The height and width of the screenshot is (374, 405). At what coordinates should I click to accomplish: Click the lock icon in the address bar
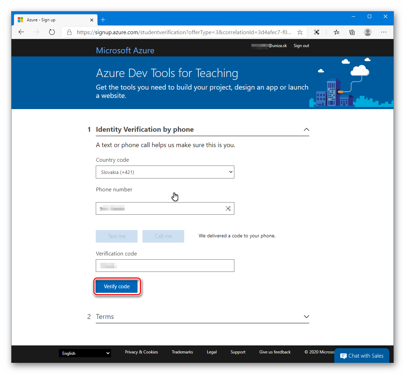pos(69,32)
